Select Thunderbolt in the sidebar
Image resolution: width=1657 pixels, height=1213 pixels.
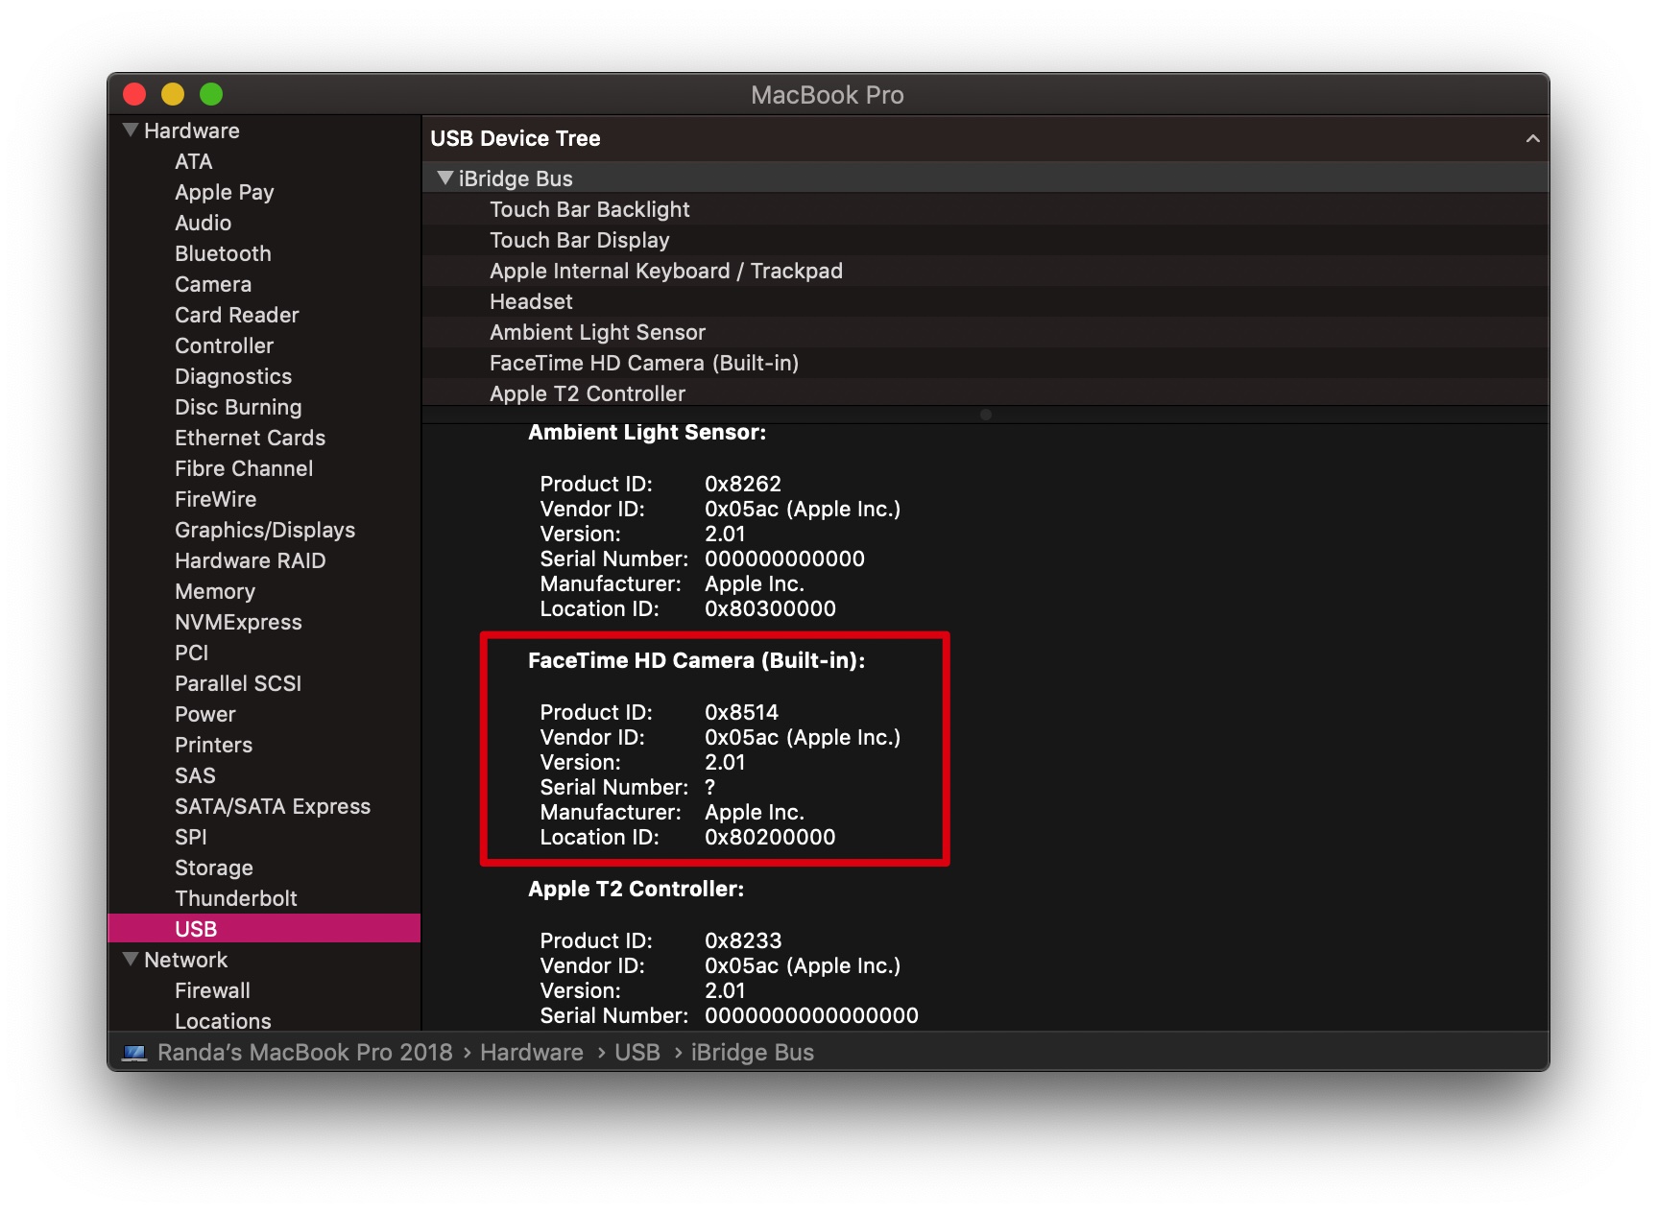click(x=236, y=898)
